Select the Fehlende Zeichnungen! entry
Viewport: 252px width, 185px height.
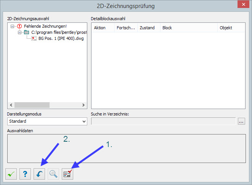tap(45, 26)
